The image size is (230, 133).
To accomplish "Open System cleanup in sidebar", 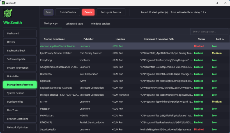I will tap(20, 93).
